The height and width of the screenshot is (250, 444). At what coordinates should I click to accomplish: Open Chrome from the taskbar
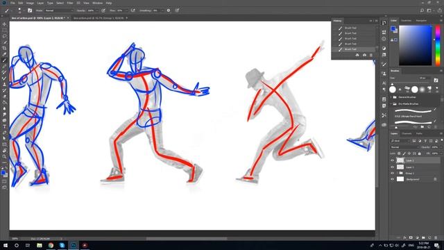(x=51, y=245)
